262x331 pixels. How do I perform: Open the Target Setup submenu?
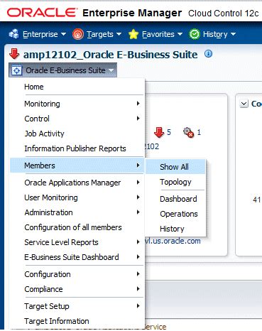(77, 306)
